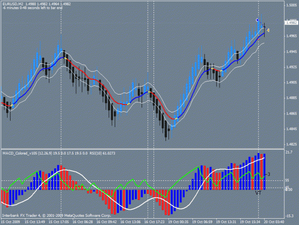Click price scale value 1.4965
299x225 pixels.
(x=291, y=36)
